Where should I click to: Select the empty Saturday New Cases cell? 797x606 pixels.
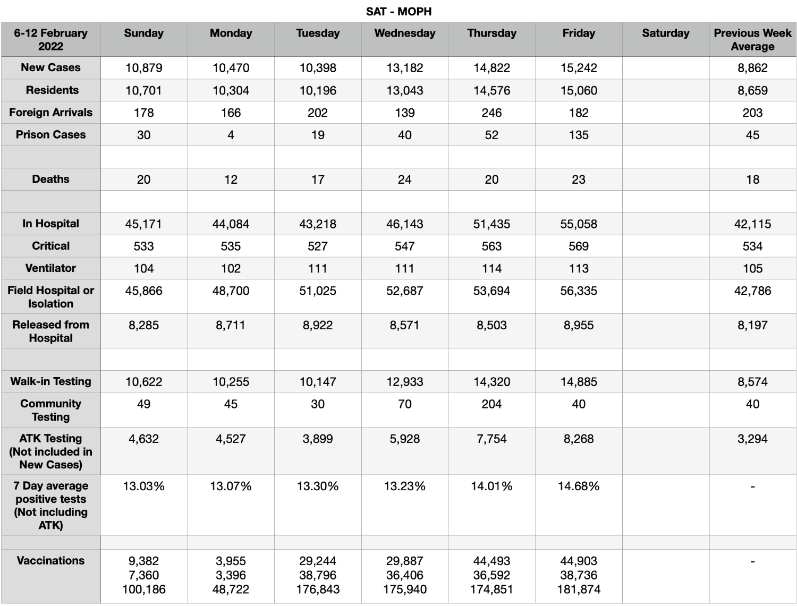(666, 68)
